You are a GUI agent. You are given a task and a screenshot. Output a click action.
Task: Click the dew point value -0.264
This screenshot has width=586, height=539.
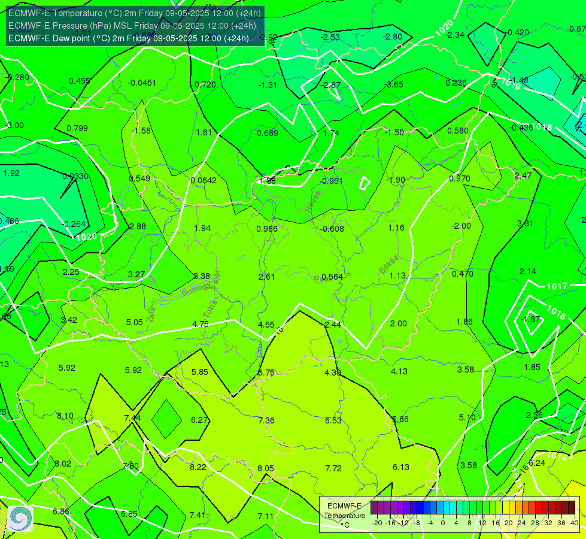(74, 225)
